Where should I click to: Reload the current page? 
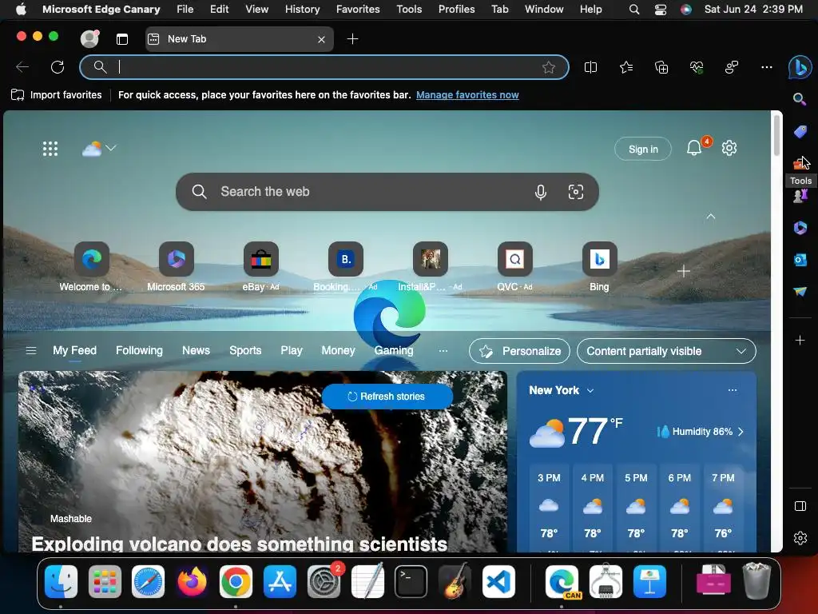58,67
